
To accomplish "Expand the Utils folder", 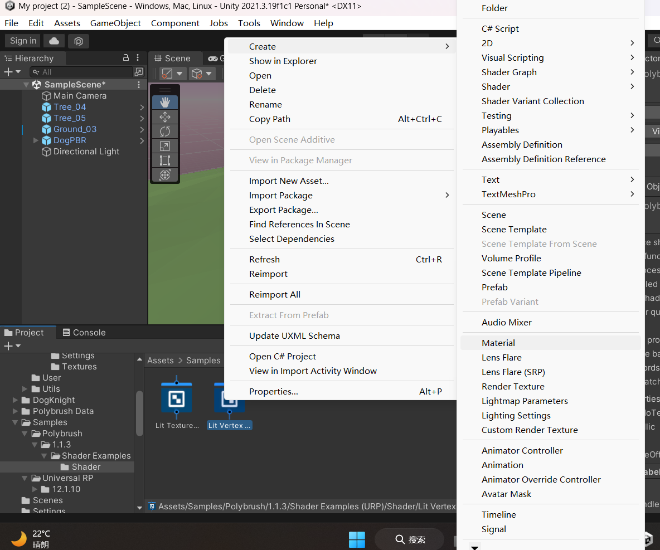I will click(x=25, y=389).
